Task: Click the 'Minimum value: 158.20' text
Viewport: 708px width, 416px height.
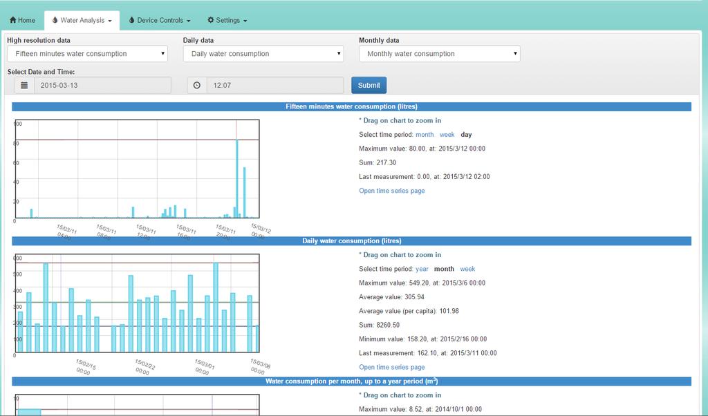Action: point(422,339)
